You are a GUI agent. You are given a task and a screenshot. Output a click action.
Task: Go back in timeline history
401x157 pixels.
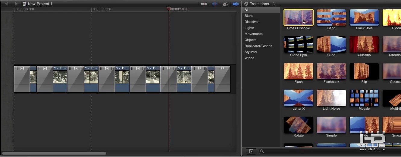pos(6,4)
